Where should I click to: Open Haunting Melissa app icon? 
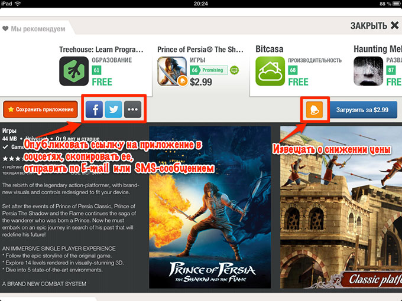click(x=368, y=71)
